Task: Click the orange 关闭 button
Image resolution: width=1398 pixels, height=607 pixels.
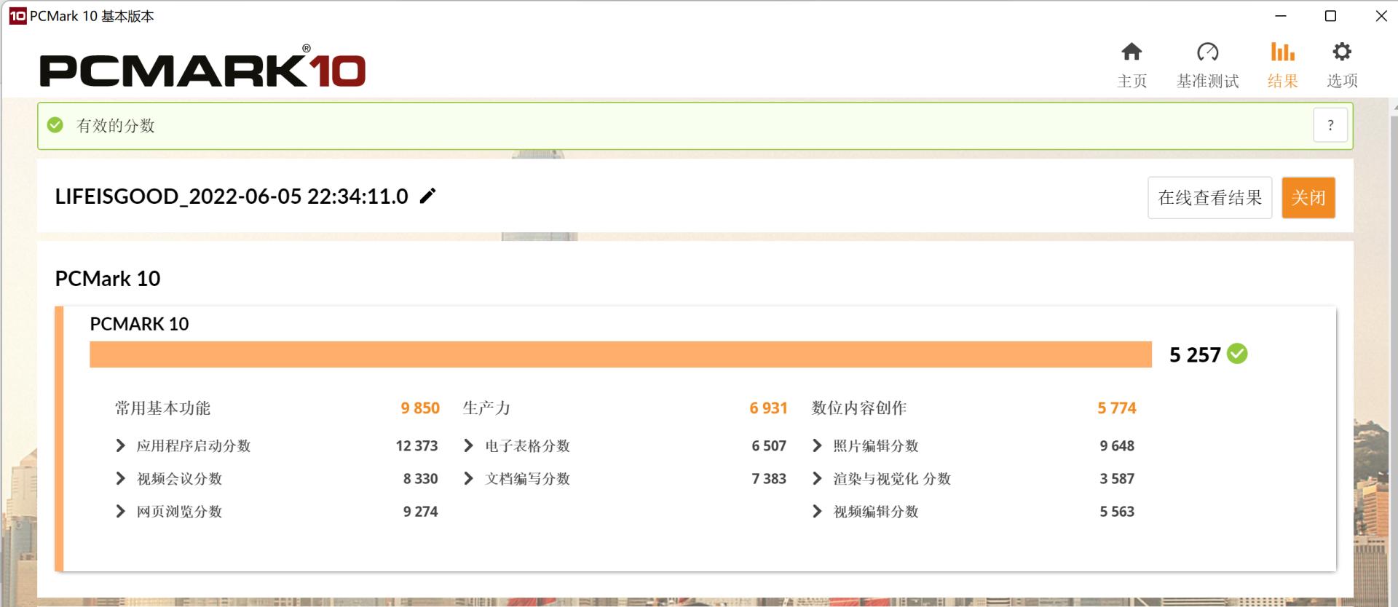Action: 1308,197
